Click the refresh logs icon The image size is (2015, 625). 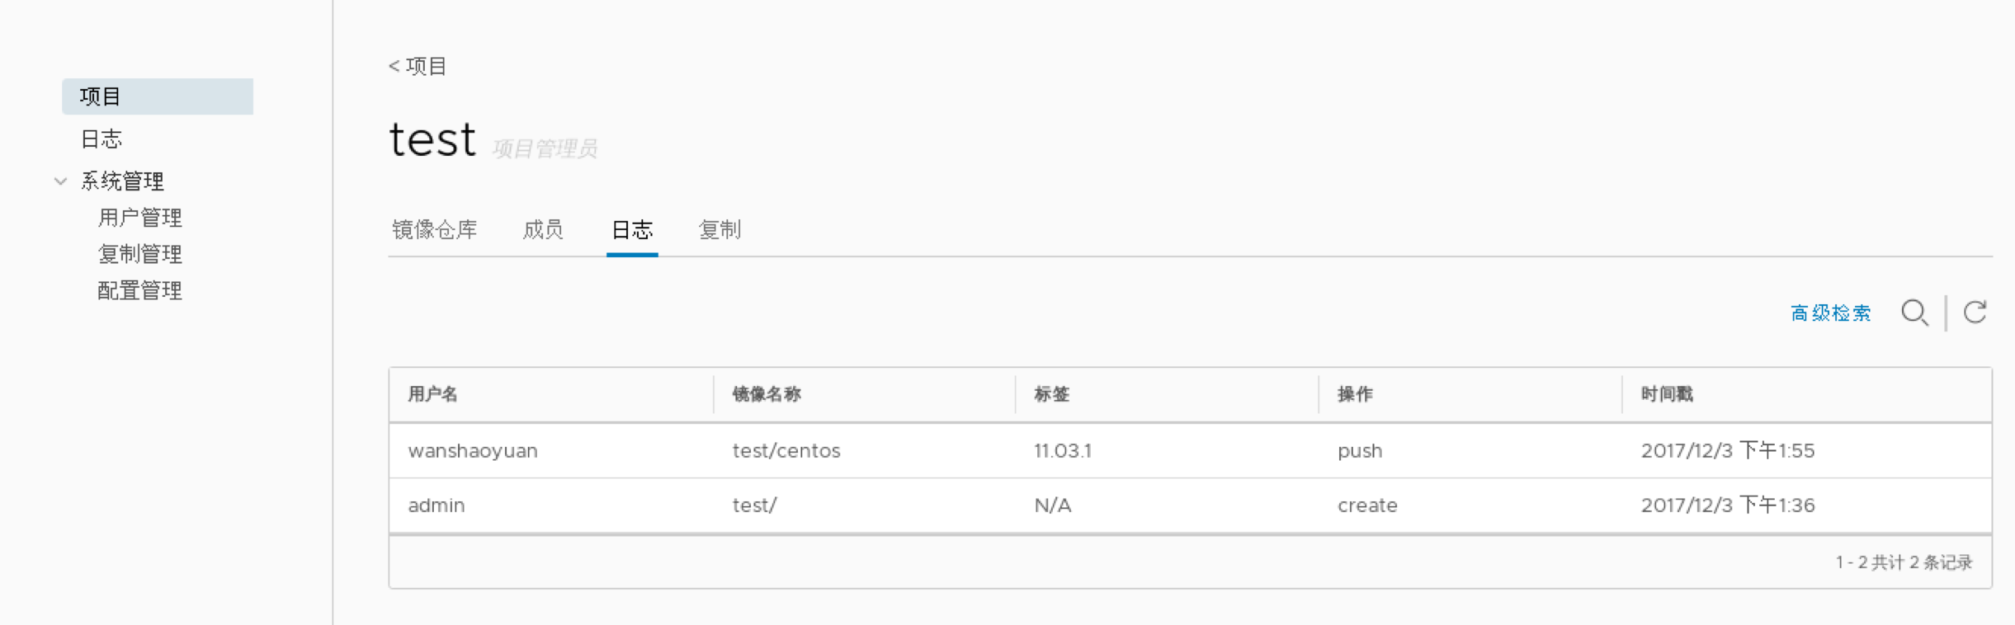coord(1975,312)
